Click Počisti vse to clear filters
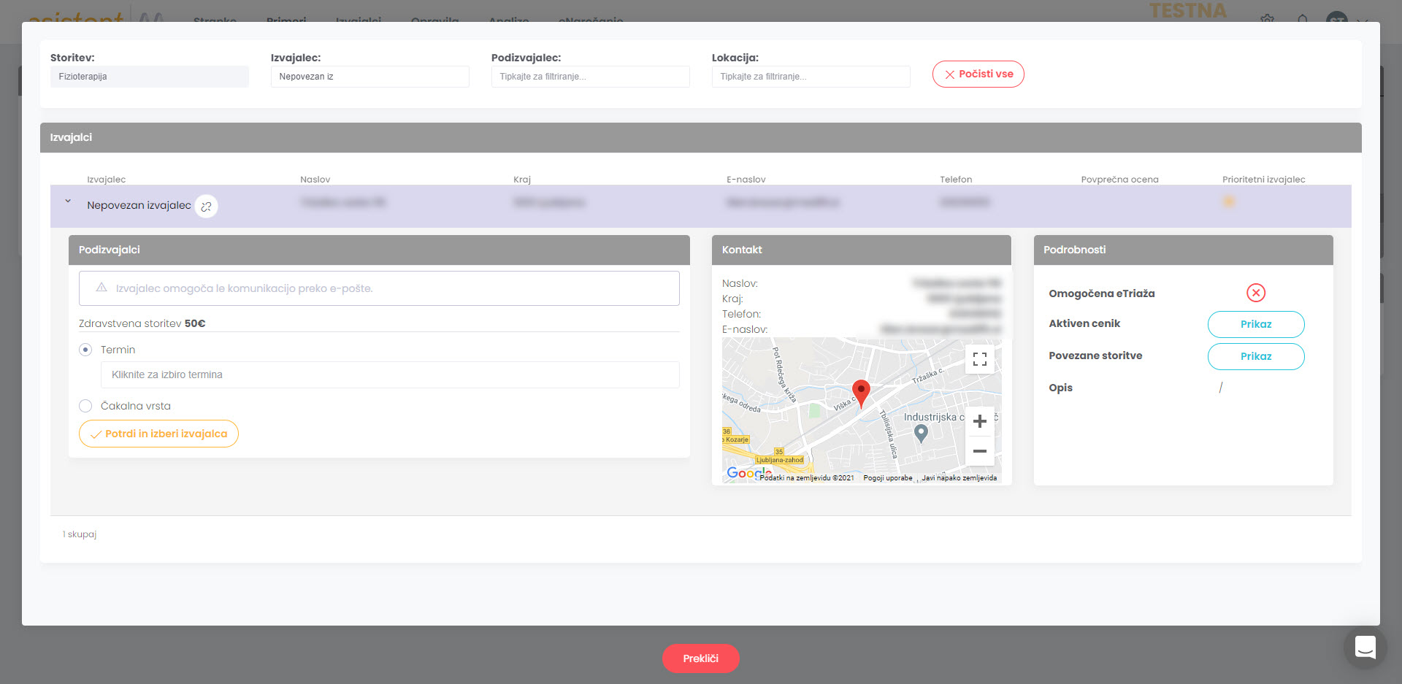This screenshot has width=1402, height=684. (x=978, y=74)
